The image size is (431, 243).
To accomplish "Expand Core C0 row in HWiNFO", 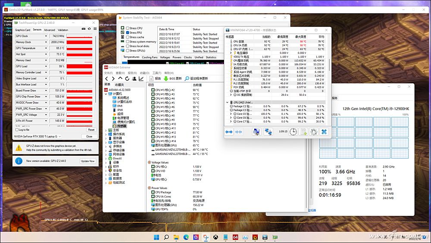I will pos(231,114).
